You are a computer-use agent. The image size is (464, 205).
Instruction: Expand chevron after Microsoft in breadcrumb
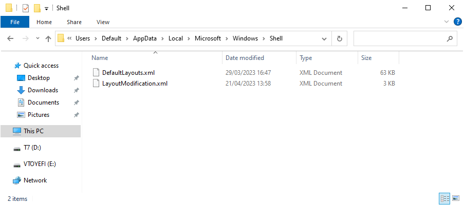coord(227,38)
